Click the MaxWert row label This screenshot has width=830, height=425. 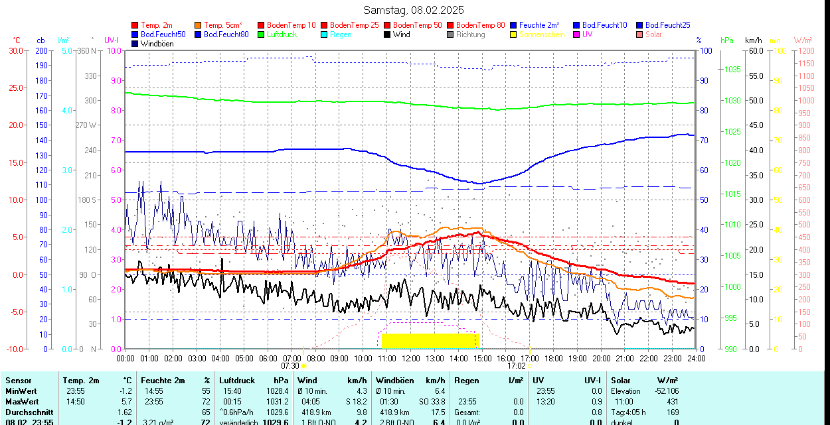22,402
